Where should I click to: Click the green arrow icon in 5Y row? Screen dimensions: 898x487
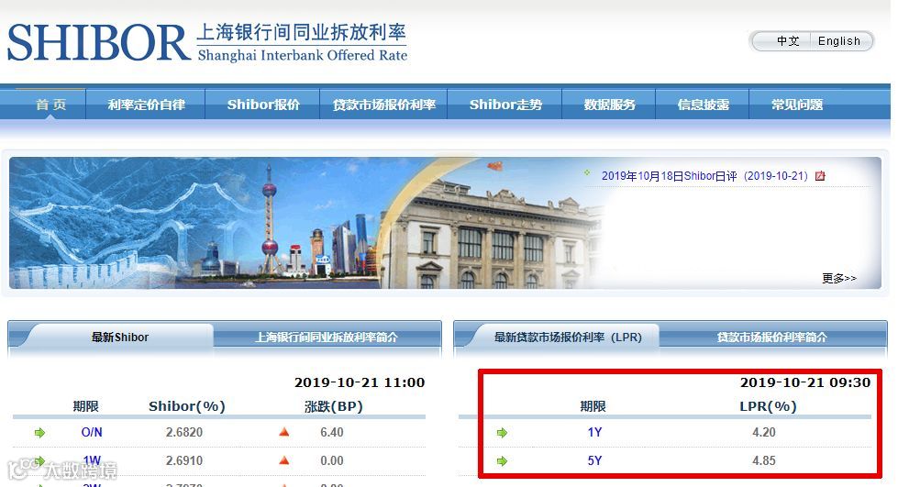pyautogui.click(x=503, y=460)
